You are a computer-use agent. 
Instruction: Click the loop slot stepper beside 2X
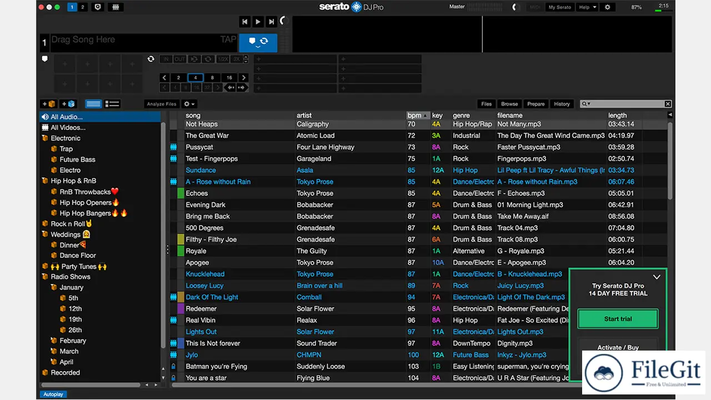pos(247,59)
